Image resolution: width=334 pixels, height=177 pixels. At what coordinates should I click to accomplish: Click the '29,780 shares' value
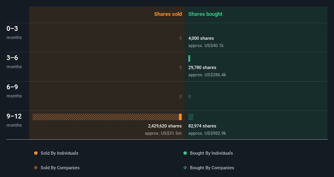pos(202,67)
